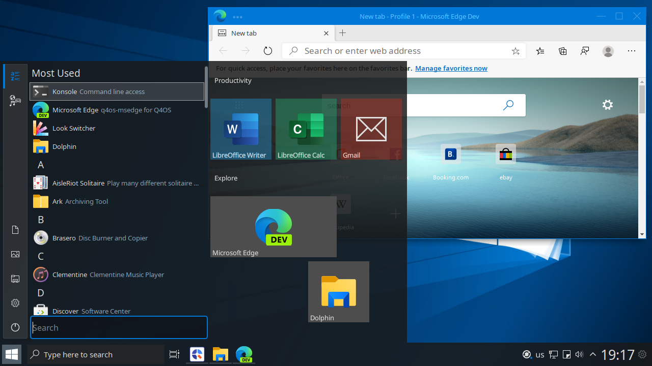Open the volume tray icon

tap(579, 354)
